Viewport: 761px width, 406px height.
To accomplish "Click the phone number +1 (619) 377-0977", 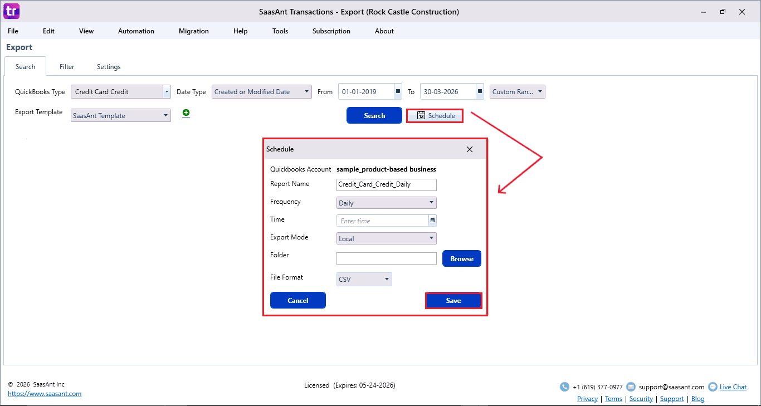I will (598, 387).
